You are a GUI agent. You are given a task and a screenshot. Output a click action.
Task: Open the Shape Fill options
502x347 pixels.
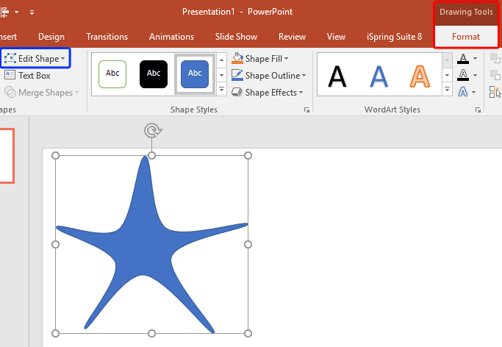(261, 59)
